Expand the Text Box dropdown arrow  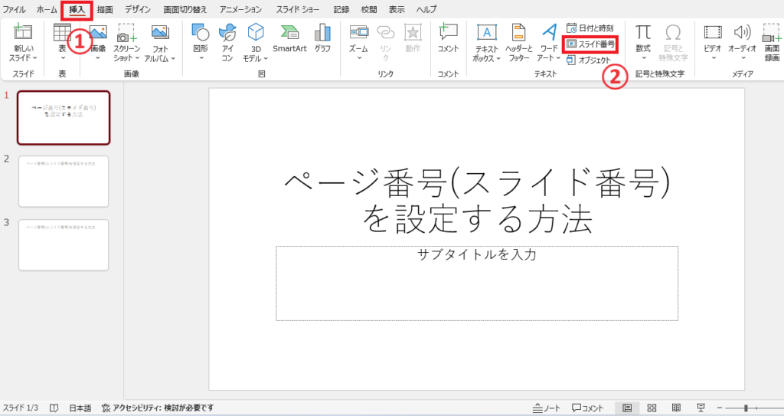(x=498, y=58)
